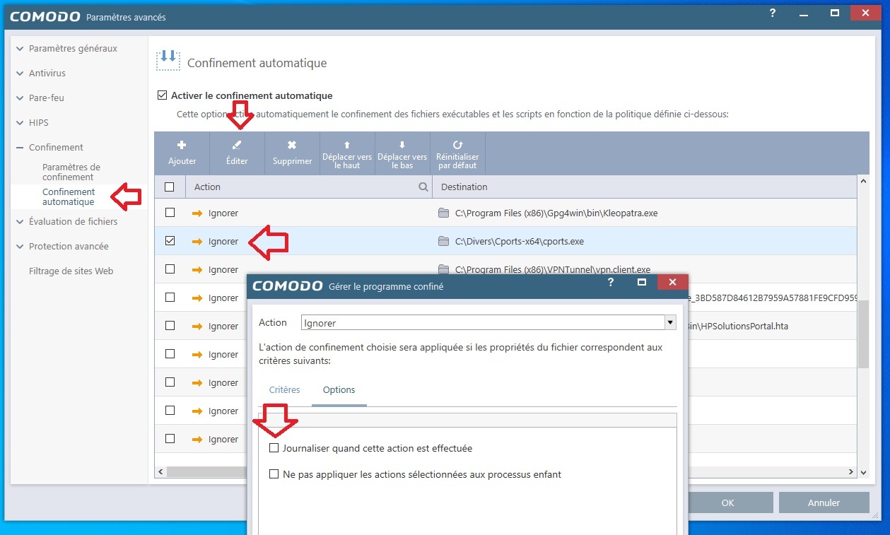Close the Gérer le programme confiné dialog
Screen dimensions: 890x535
click(672, 282)
